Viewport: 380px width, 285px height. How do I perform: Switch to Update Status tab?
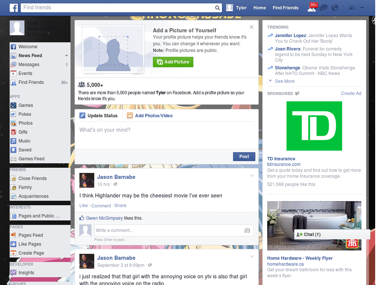pyautogui.click(x=98, y=116)
